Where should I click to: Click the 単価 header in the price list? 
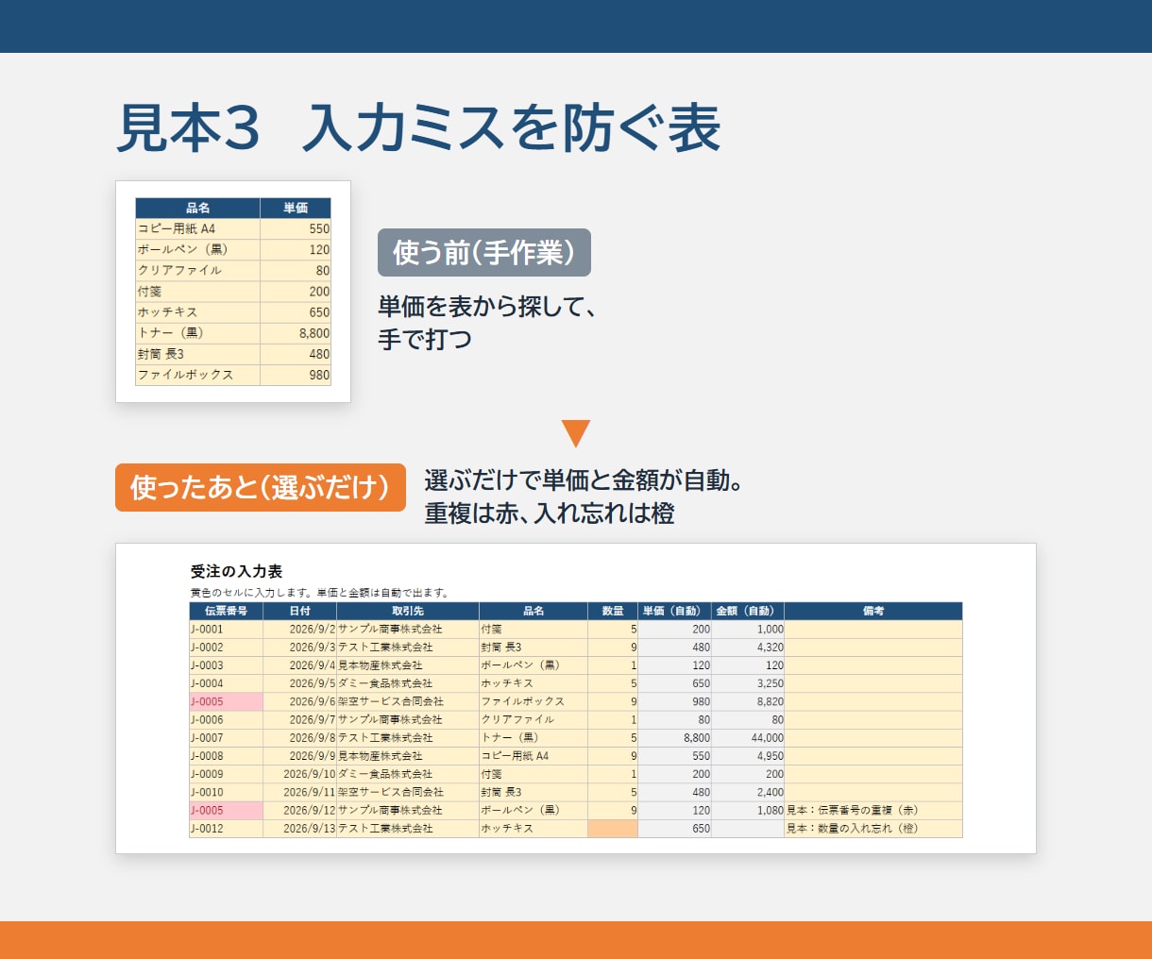[x=296, y=208]
